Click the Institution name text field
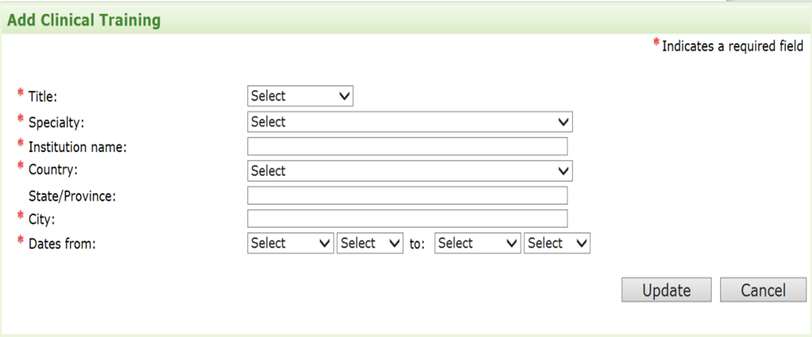Screen dimensions: 812x337 point(407,147)
